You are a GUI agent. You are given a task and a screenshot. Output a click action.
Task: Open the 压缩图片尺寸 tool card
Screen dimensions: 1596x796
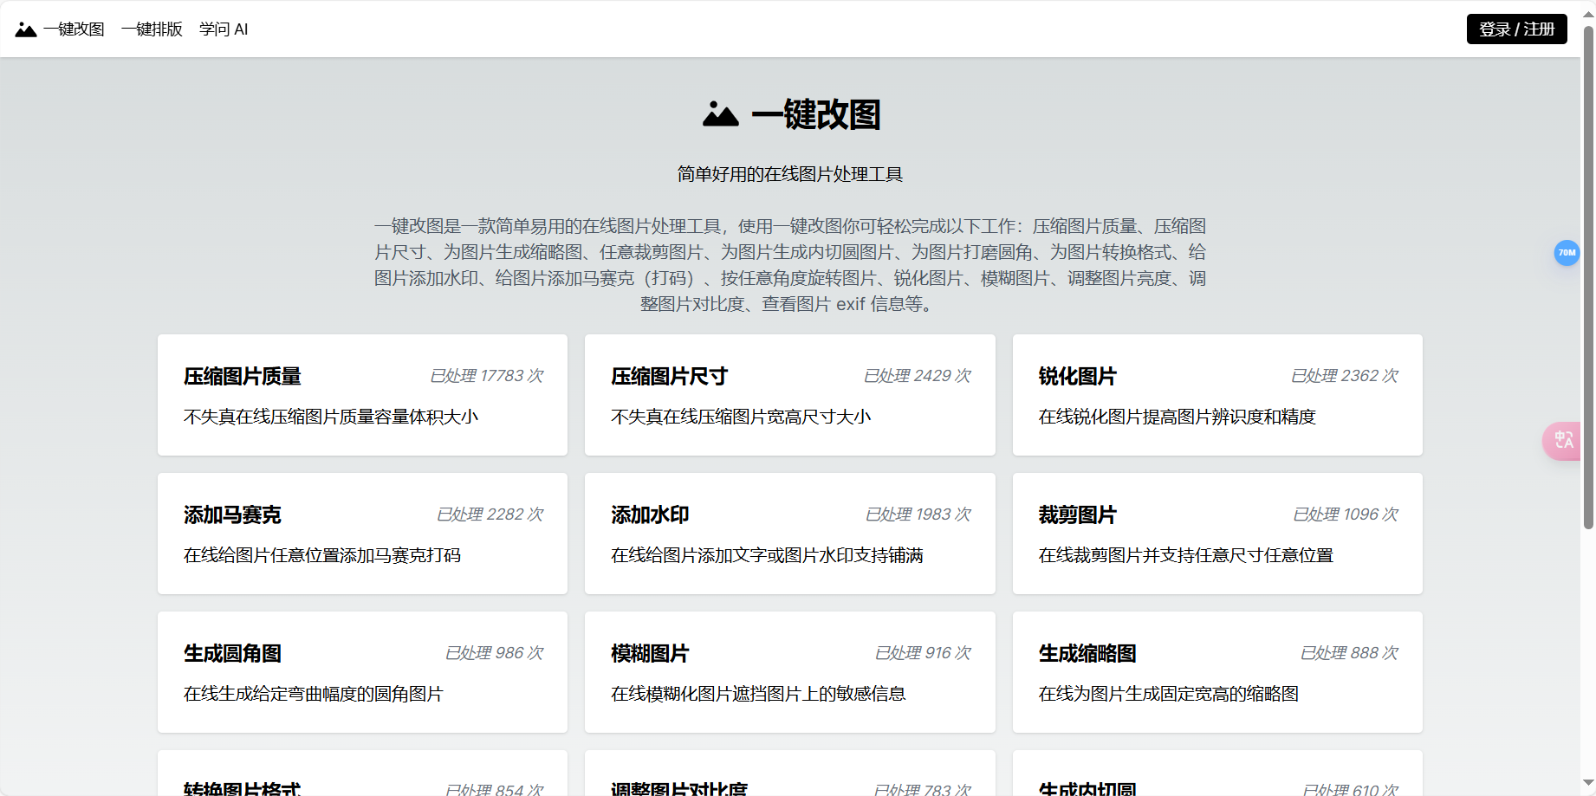(x=789, y=395)
